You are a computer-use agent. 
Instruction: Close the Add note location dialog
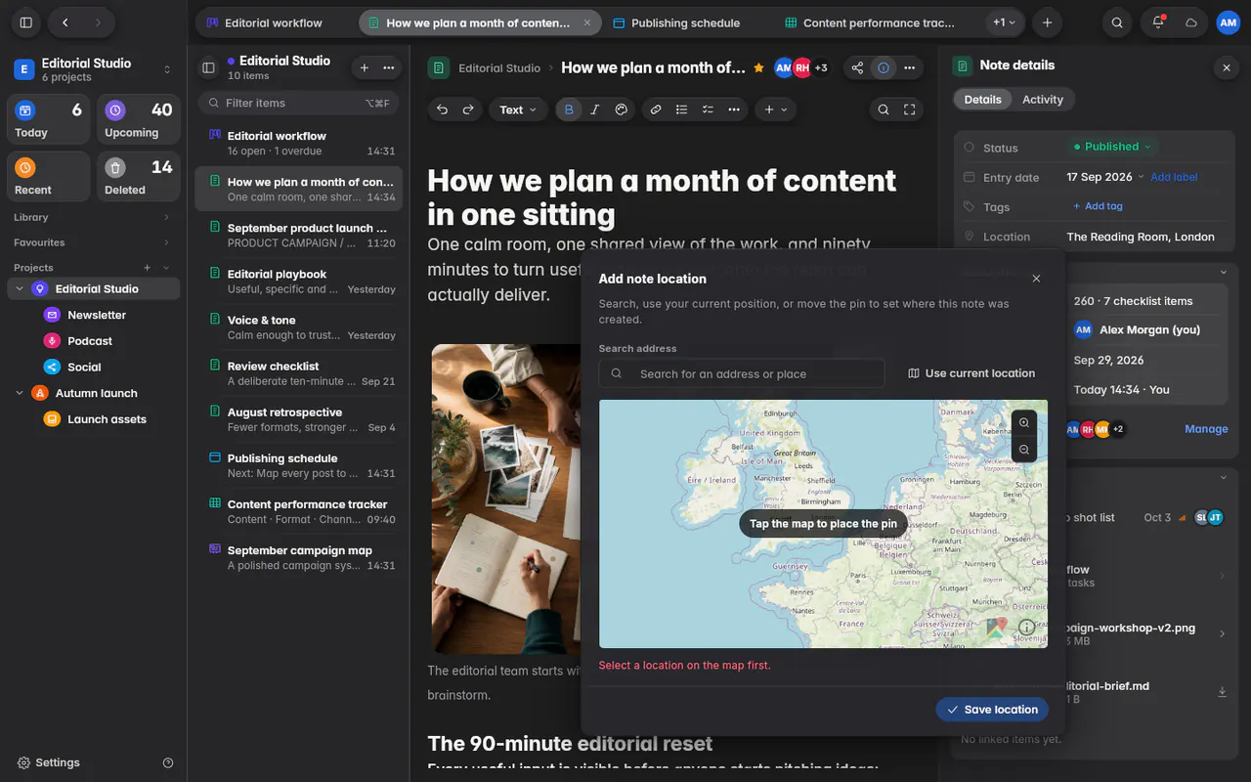tap(1036, 279)
